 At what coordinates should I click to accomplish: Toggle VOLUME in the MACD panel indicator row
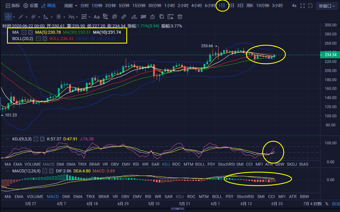click(x=35, y=197)
